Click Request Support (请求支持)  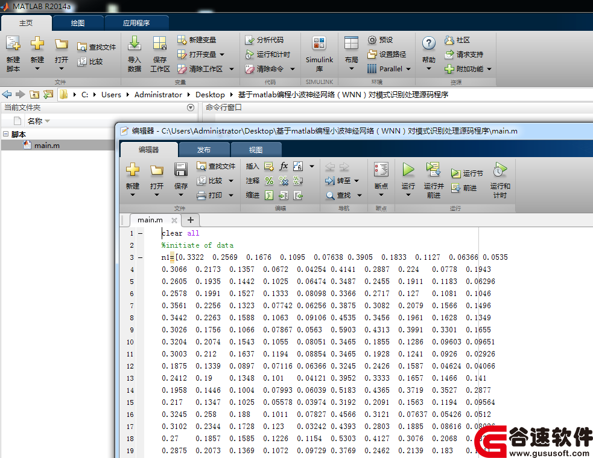click(x=464, y=54)
